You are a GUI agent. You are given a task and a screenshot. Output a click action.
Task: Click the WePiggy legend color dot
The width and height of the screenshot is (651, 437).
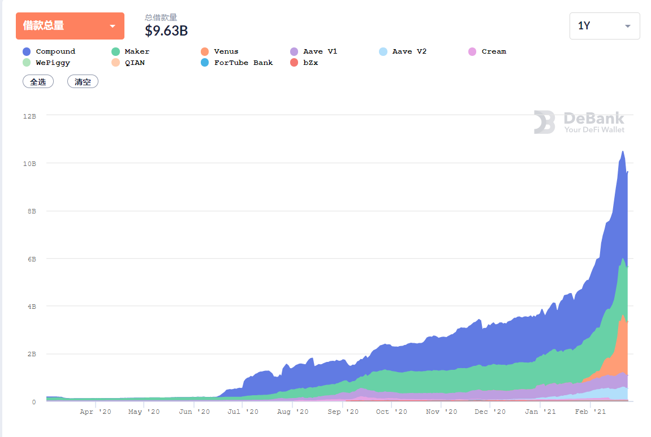click(27, 63)
